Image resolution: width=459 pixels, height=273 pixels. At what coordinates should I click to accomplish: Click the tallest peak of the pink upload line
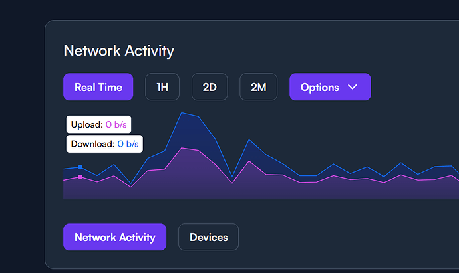(182, 148)
